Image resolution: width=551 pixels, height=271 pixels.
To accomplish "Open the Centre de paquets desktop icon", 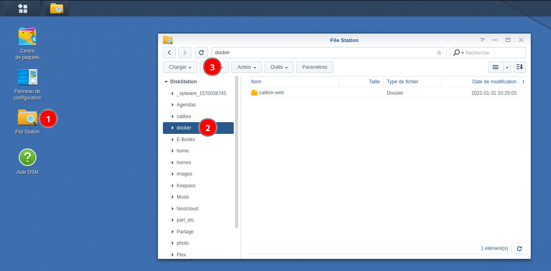I will pos(27,37).
